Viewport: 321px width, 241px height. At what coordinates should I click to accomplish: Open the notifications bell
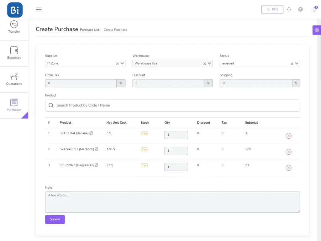pyautogui.click(x=314, y=9)
